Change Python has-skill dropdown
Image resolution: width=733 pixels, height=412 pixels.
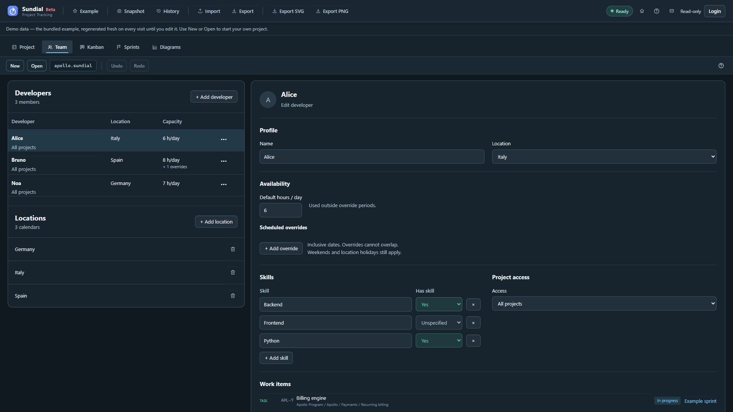[x=439, y=341]
